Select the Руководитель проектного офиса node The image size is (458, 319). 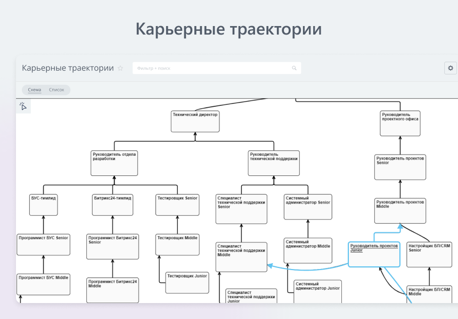pyautogui.click(x=400, y=123)
